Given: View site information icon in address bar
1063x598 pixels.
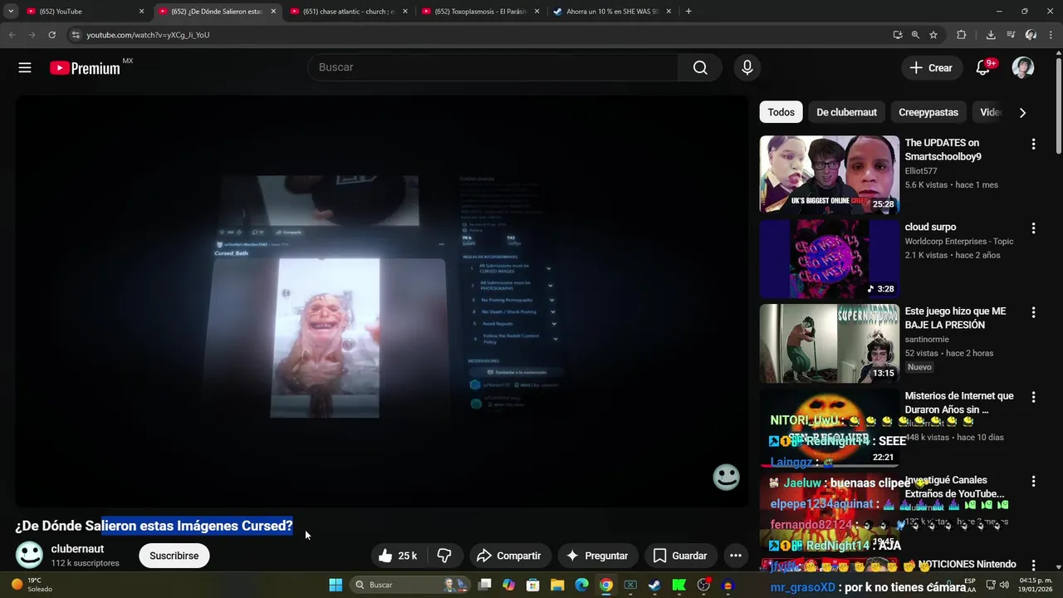Looking at the screenshot, I should [76, 35].
